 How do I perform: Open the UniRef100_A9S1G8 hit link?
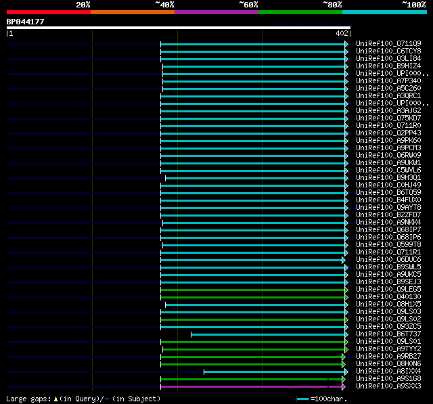[x=388, y=378]
